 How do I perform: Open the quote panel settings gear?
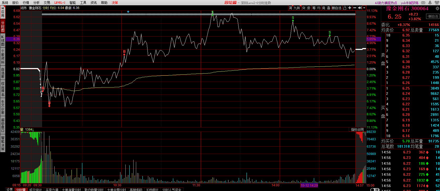(x=437, y=8)
